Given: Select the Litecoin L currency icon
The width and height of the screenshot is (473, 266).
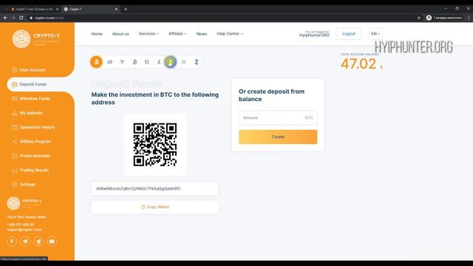Looking at the screenshot, I should coord(159,62).
